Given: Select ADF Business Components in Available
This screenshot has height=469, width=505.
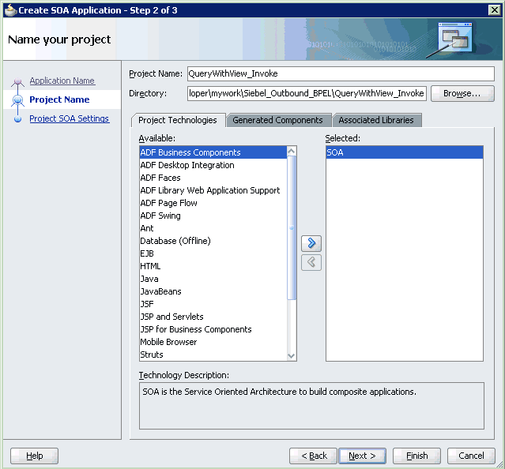Looking at the screenshot, I should click(213, 152).
